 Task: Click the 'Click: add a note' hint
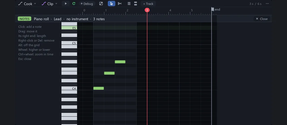[x=30, y=27]
